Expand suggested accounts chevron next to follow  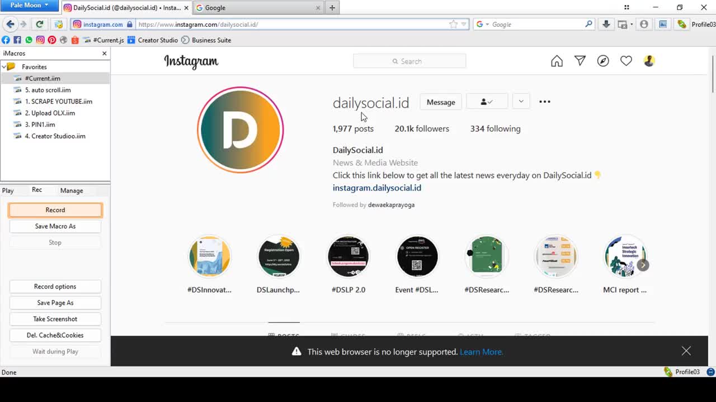coord(521,102)
